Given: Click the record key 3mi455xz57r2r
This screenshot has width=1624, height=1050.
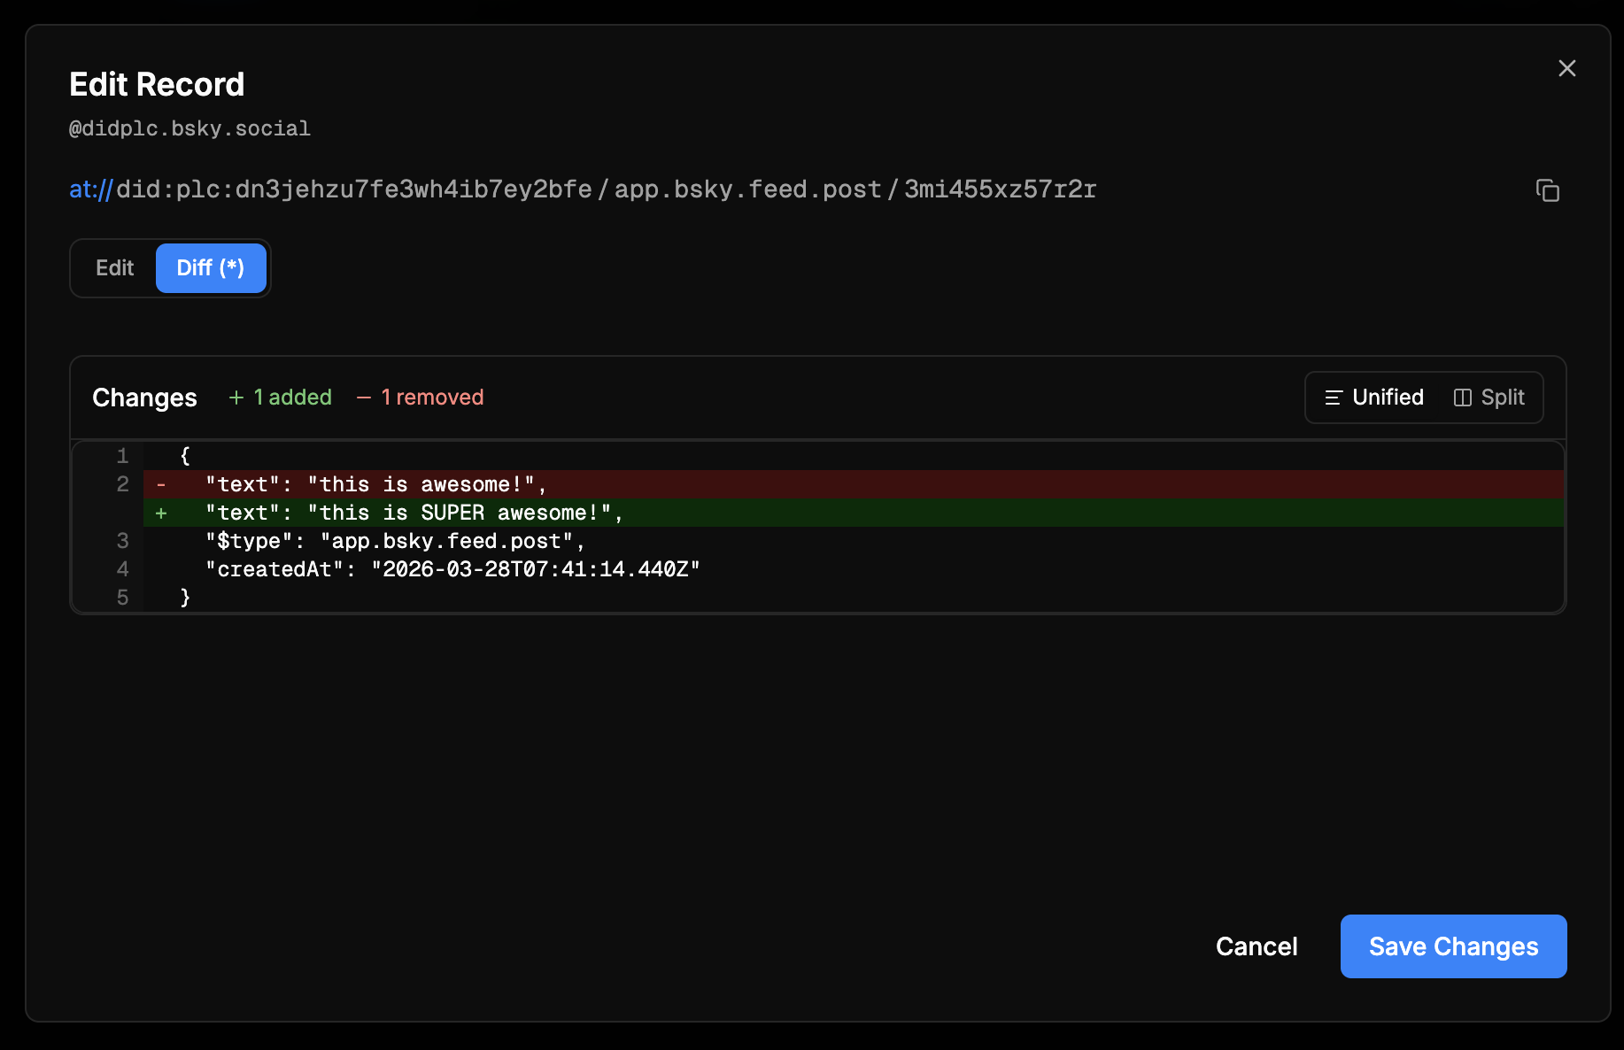Looking at the screenshot, I should pyautogui.click(x=1000, y=189).
